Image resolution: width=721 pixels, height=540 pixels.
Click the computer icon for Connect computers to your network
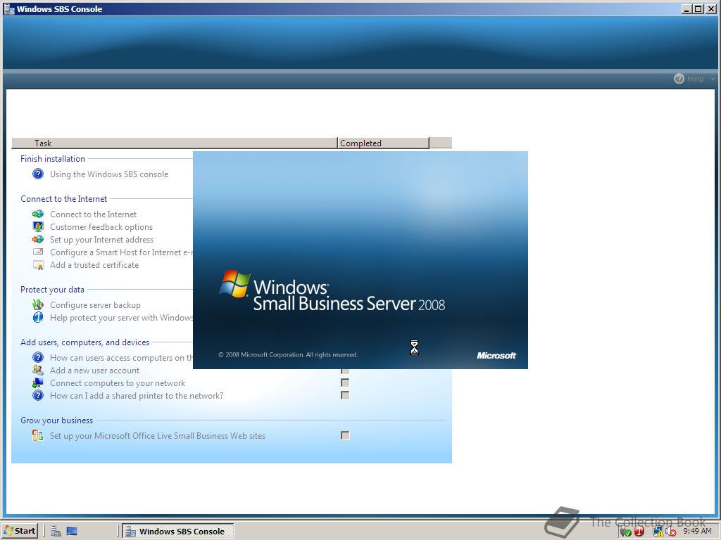coord(38,383)
